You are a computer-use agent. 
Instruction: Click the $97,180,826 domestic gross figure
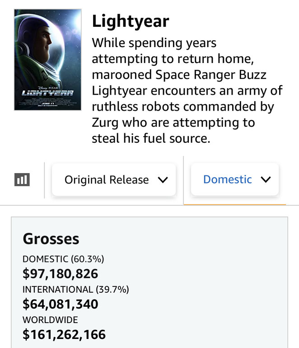(60, 274)
